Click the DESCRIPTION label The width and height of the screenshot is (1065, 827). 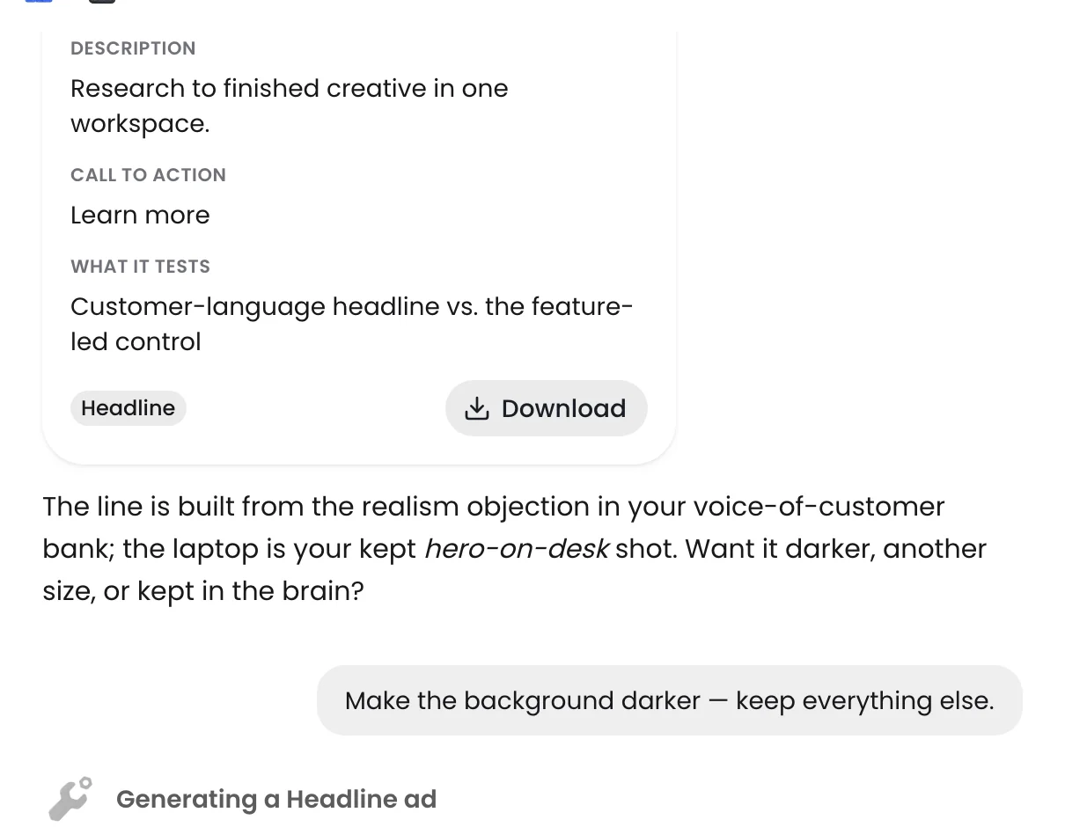tap(133, 48)
